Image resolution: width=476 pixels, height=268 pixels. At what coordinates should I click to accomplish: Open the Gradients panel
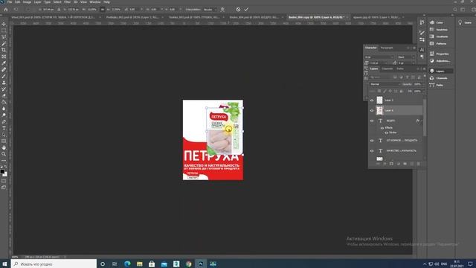tap(439, 36)
